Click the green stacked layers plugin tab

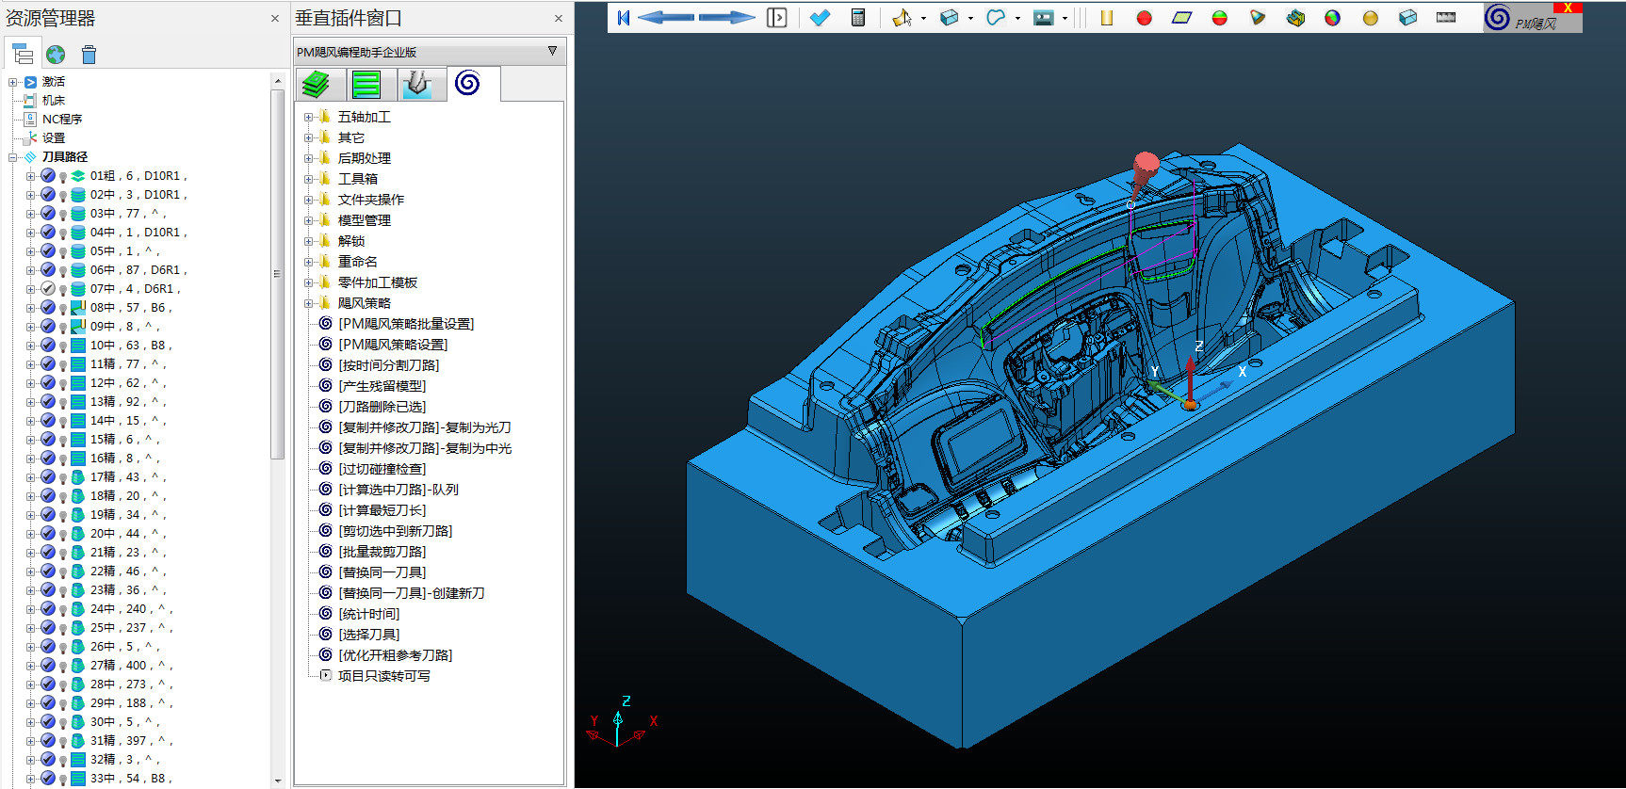[317, 85]
